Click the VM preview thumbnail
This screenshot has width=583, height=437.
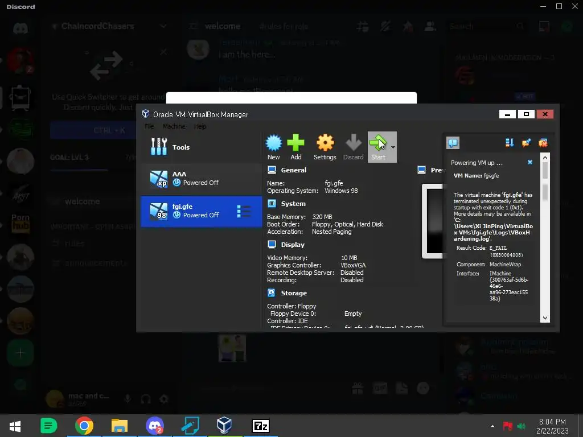click(433, 221)
